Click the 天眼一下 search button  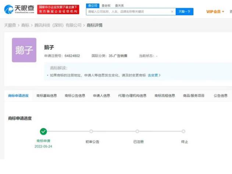(x=185, y=12)
